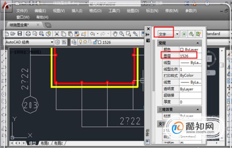The image size is (232, 148).
Task: Click the Quick Select icon in Properties panel
Action: point(199,34)
